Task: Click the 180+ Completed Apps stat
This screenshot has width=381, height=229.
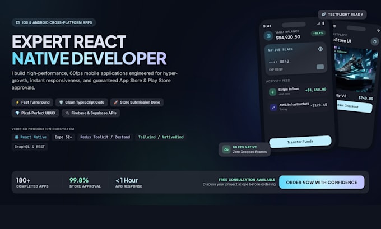Action: point(32,183)
